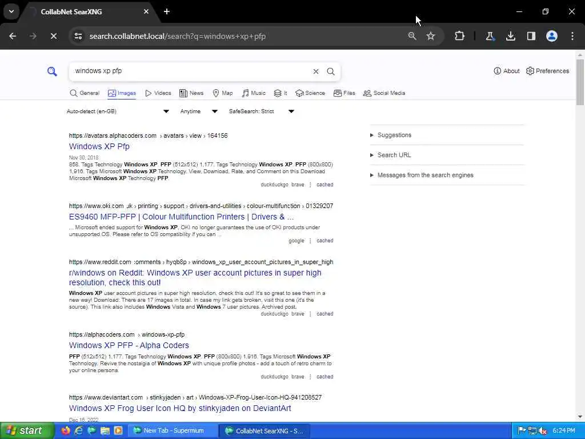
Task: Go back to the previous page
Action: point(13,36)
